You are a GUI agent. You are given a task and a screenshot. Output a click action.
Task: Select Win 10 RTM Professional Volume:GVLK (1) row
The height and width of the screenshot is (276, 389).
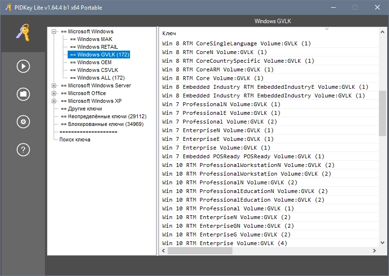[269, 208]
